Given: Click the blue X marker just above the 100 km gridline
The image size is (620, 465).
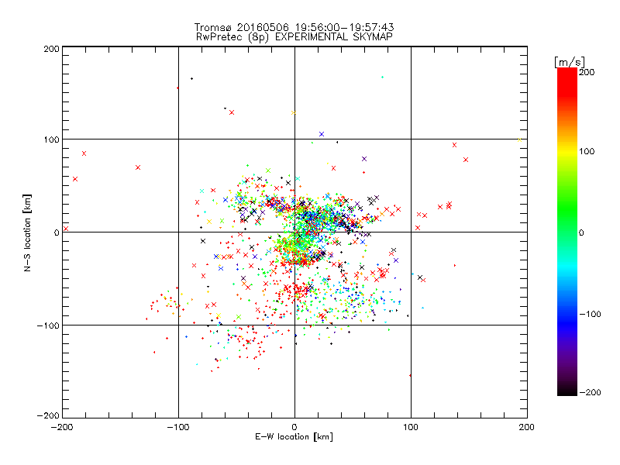Looking at the screenshot, I should (x=322, y=134).
